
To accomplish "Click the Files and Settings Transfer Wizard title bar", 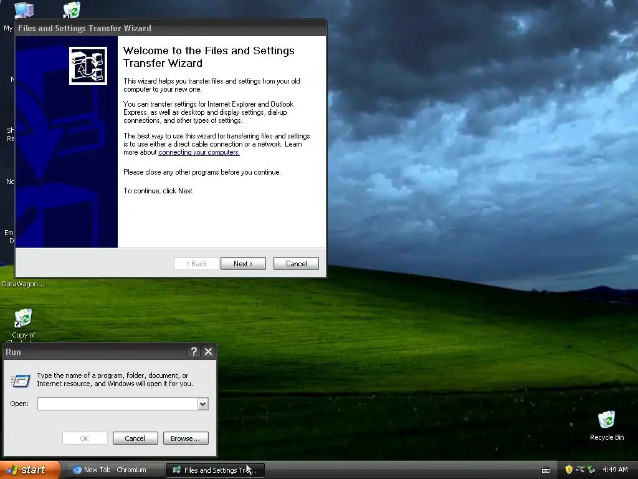I will tap(171, 28).
